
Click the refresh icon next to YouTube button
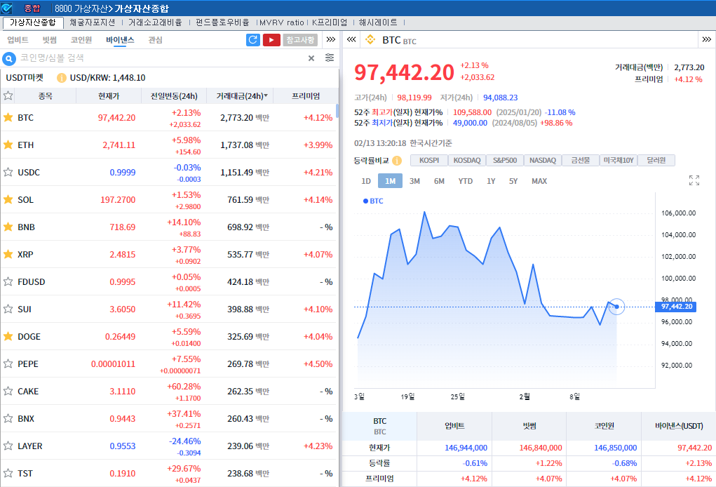253,40
